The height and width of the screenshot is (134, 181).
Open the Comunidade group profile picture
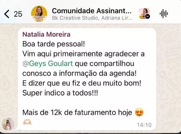39,14
